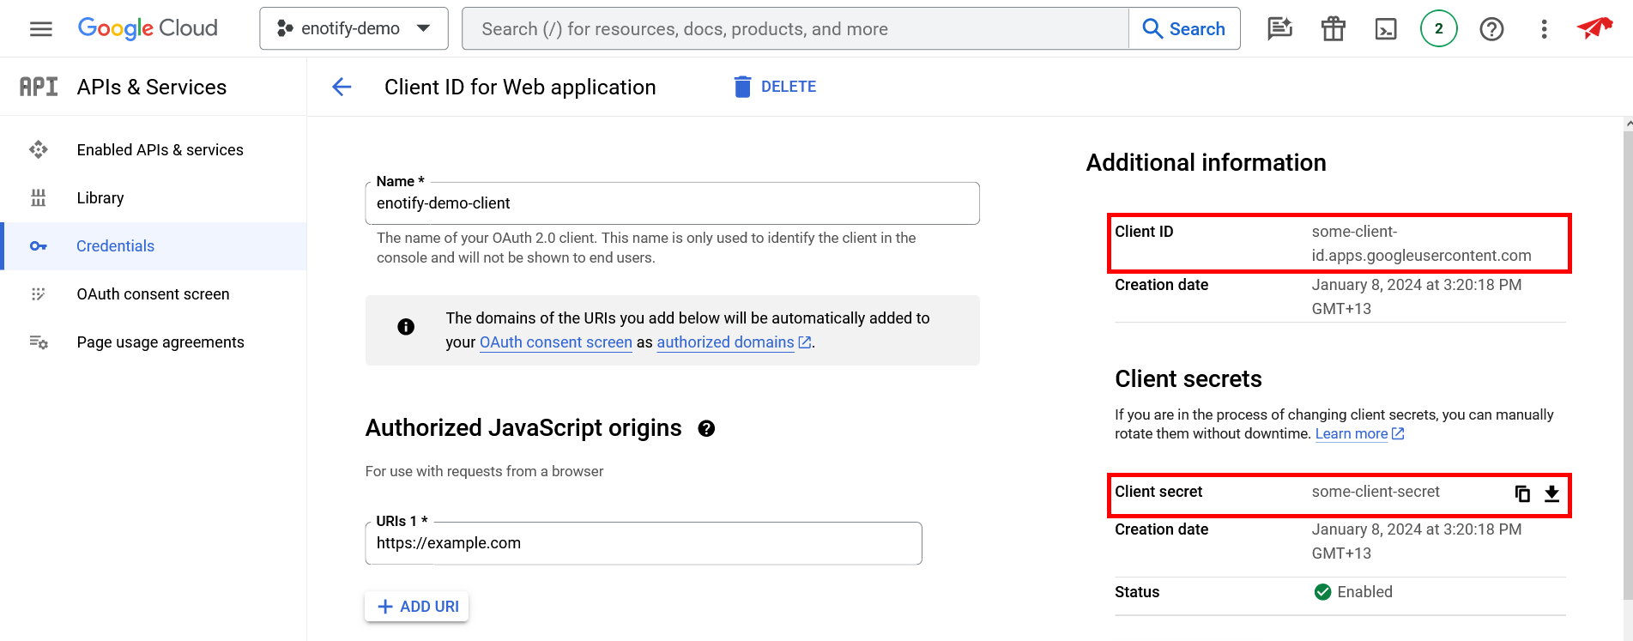The height and width of the screenshot is (641, 1633).
Task: Open the help question mark menu
Action: click(1491, 29)
